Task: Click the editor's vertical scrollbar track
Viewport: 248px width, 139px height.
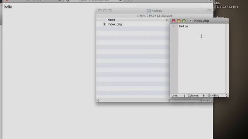Action: (227, 59)
